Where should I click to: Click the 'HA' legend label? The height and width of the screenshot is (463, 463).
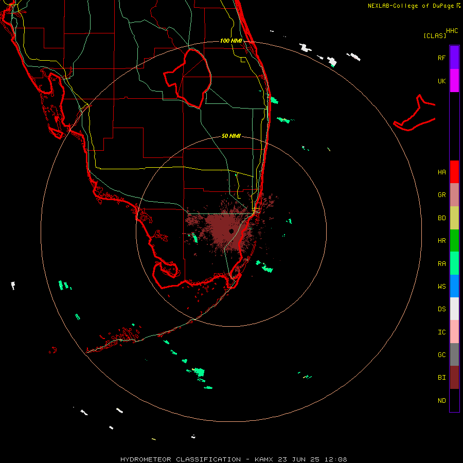pyautogui.click(x=441, y=172)
